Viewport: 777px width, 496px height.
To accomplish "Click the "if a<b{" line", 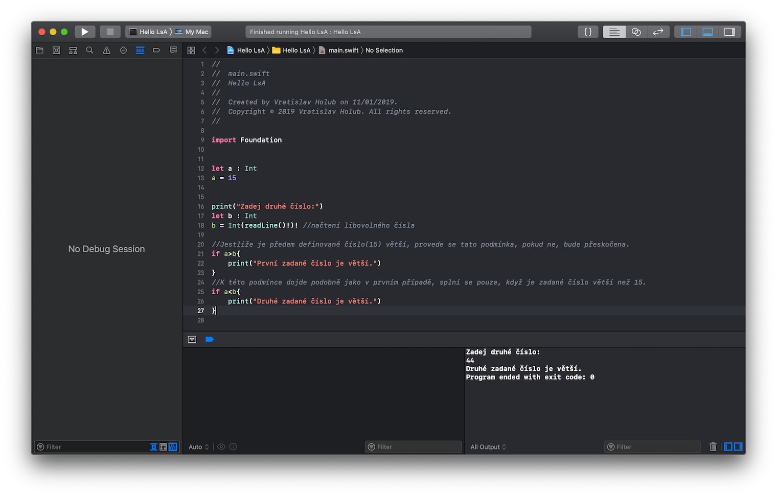I will point(226,292).
